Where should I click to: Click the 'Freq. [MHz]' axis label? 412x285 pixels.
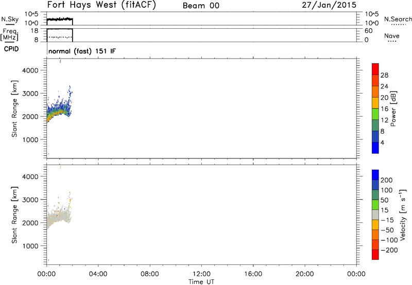pos(10,34)
